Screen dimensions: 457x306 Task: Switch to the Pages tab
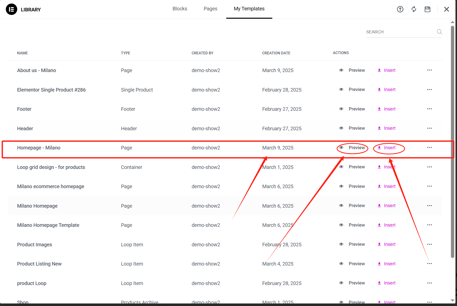tap(210, 9)
